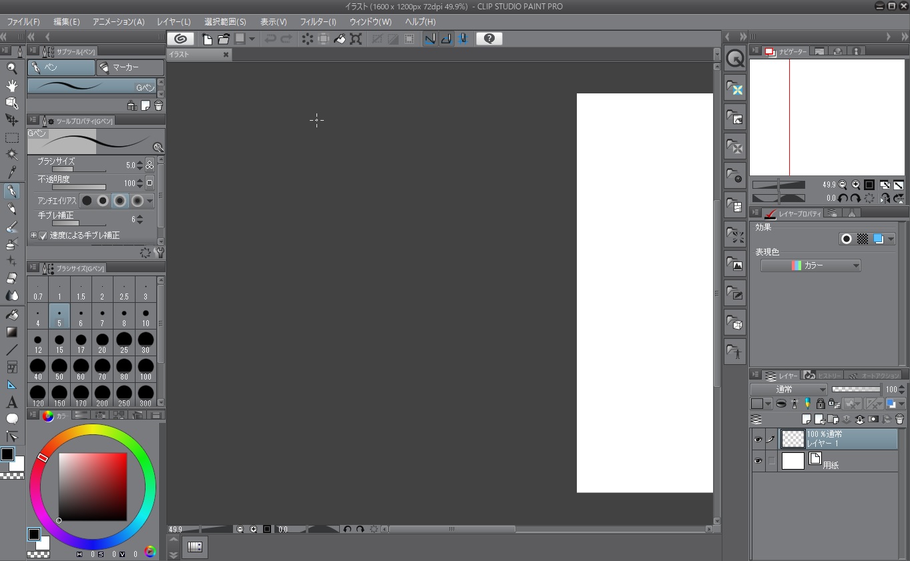The image size is (910, 561).
Task: Click the Scale/Rotate transform toolbar icon
Action: coord(356,39)
